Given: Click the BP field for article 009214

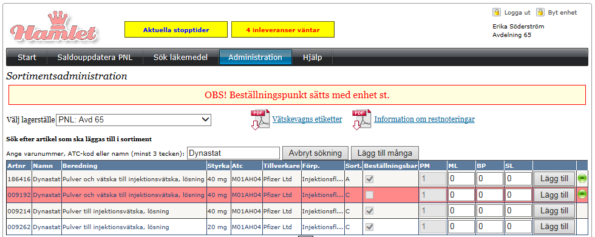Looking at the screenshot, I should pos(490,211).
